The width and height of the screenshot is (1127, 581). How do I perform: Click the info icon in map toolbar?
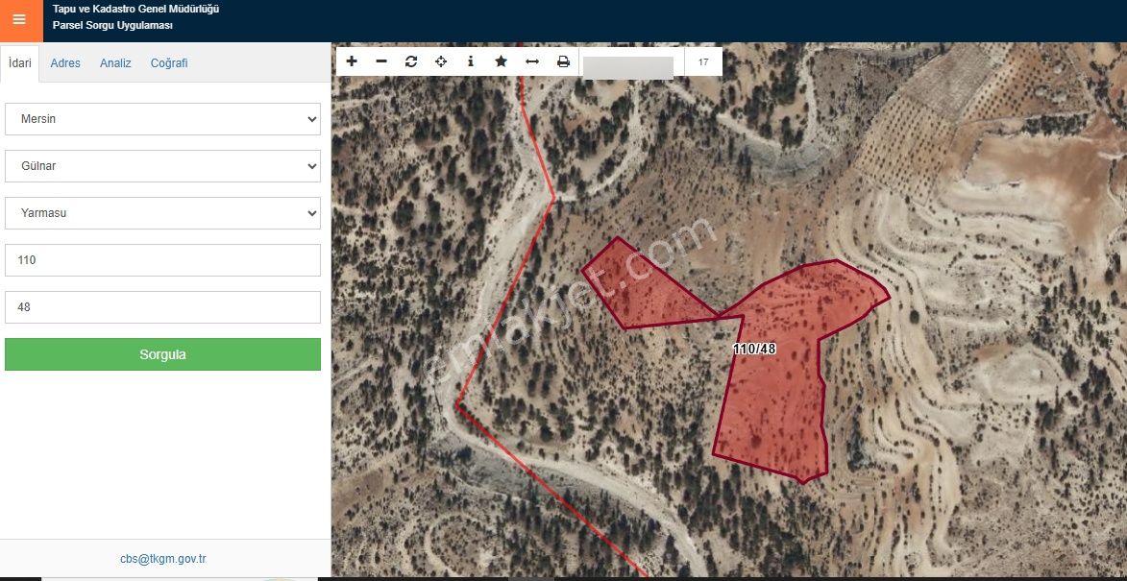pyautogui.click(x=471, y=61)
